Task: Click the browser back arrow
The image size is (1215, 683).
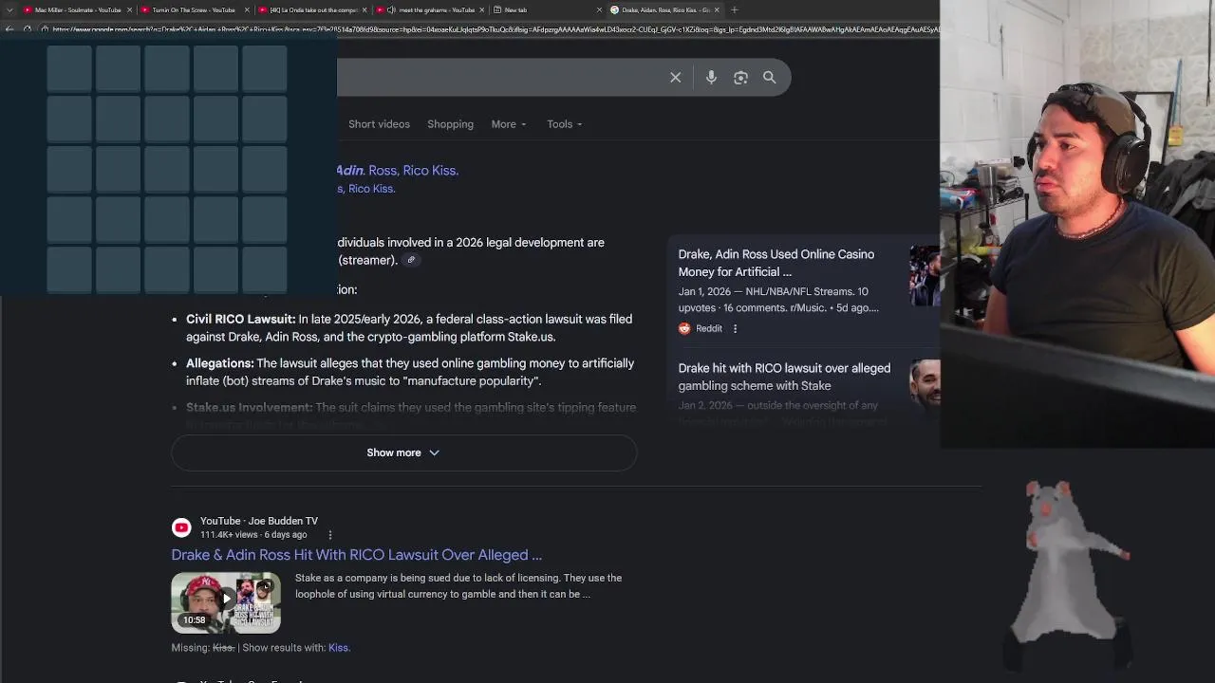Action: (x=9, y=29)
